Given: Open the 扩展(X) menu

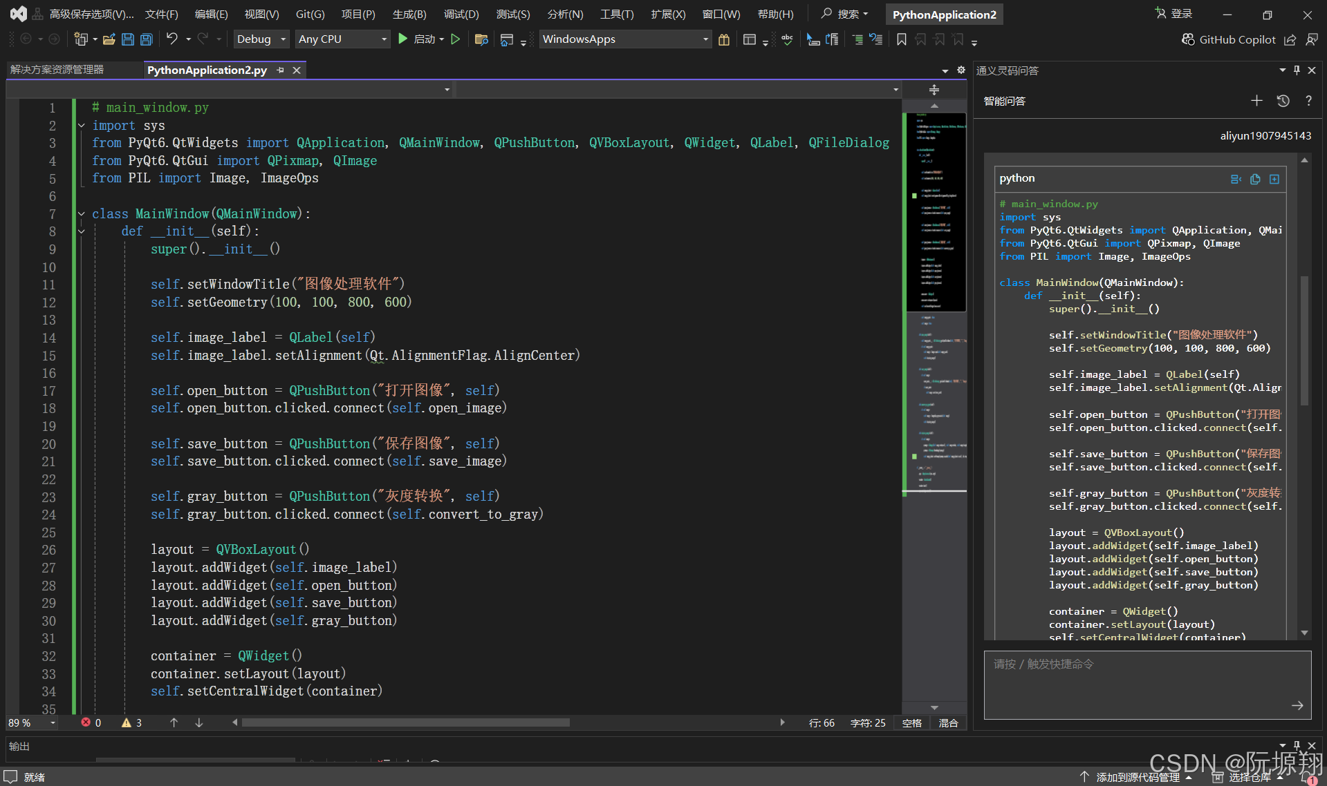Looking at the screenshot, I should [x=668, y=14].
